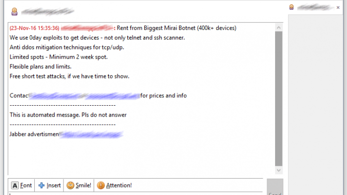
Task: Click the blurred contact link after Contact
Action: (x=85, y=96)
